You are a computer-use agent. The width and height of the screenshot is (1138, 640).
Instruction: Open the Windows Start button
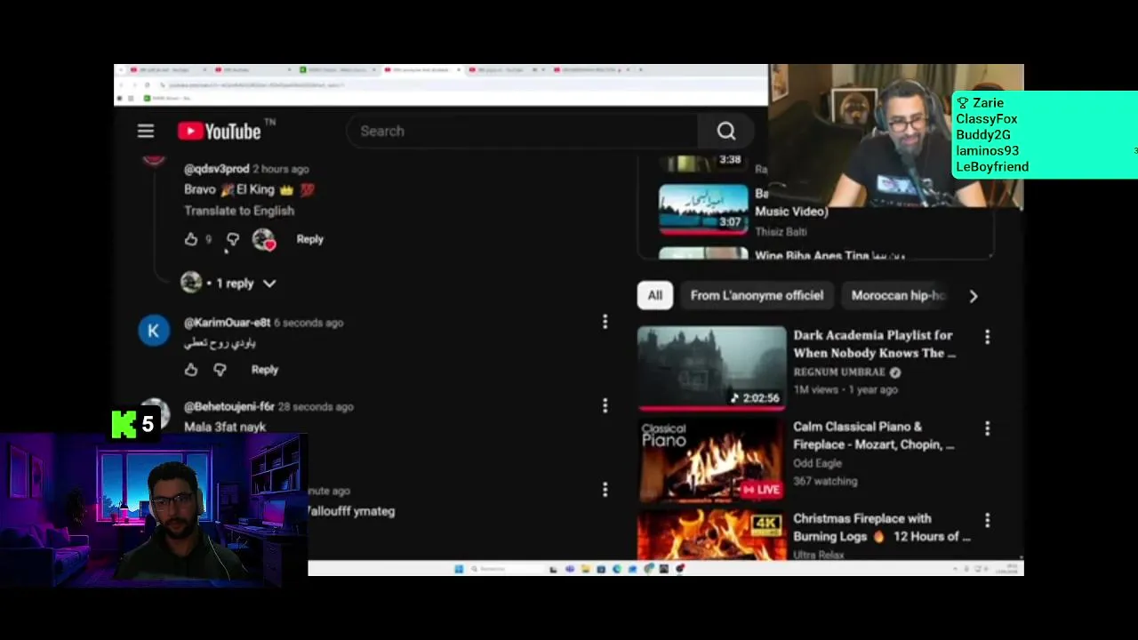[x=459, y=569]
